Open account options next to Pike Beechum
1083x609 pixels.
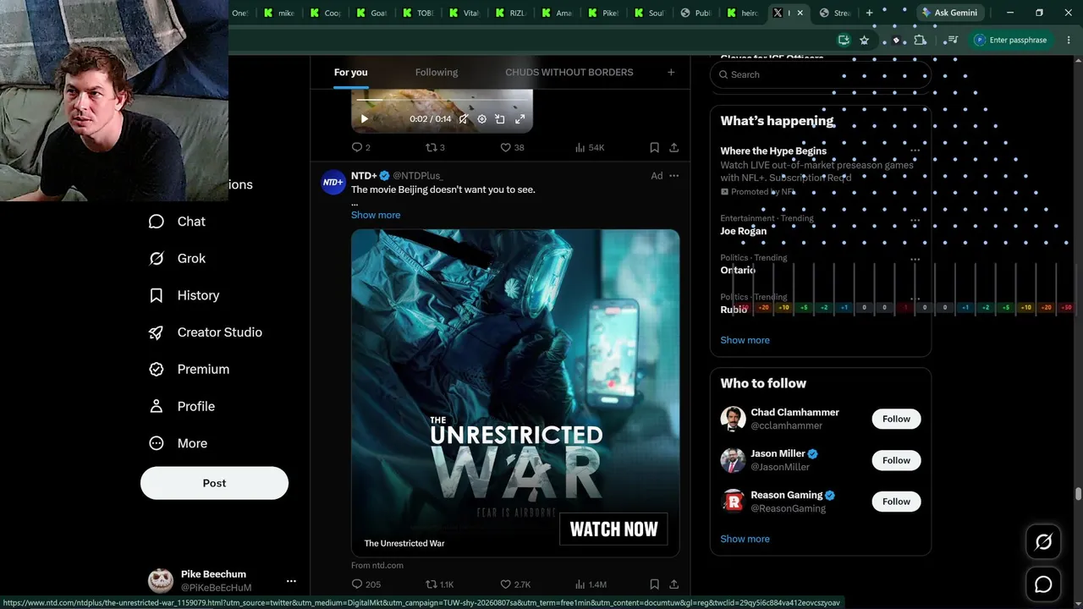pos(291,581)
